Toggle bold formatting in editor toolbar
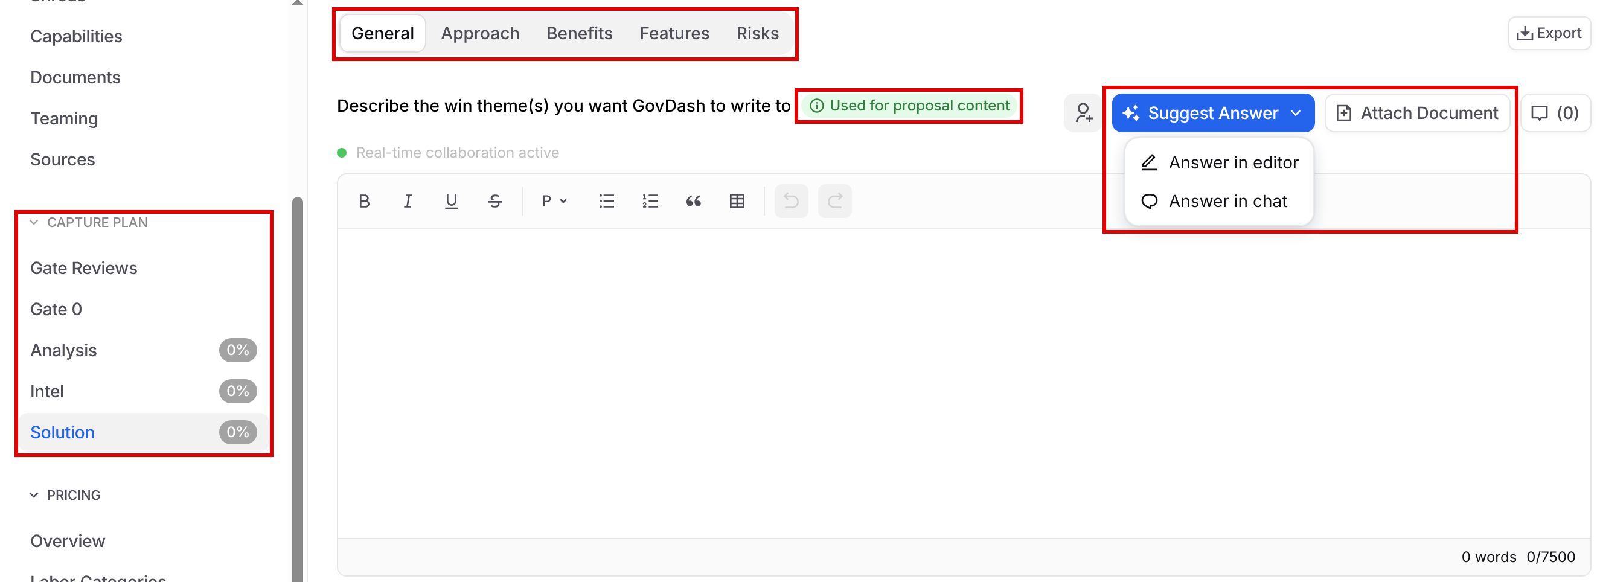Viewport: 1600px width, 582px height. (x=365, y=201)
